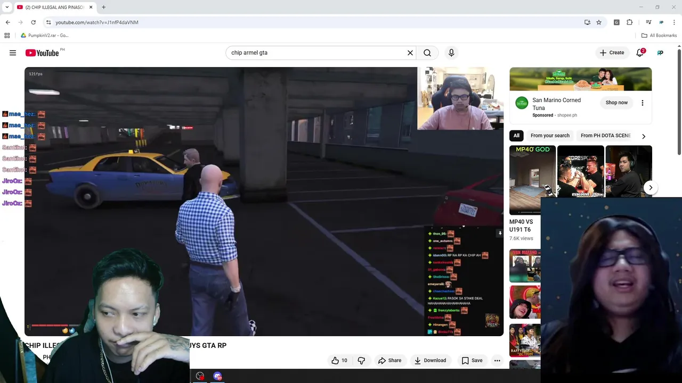Click the main video player area
This screenshot has width=682, height=383.
pos(264,202)
